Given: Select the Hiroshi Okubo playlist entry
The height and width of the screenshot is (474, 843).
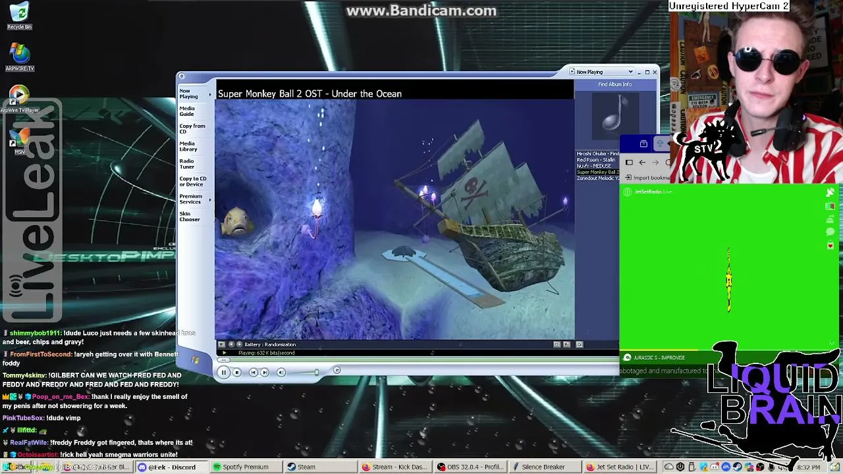Looking at the screenshot, I should (597, 154).
